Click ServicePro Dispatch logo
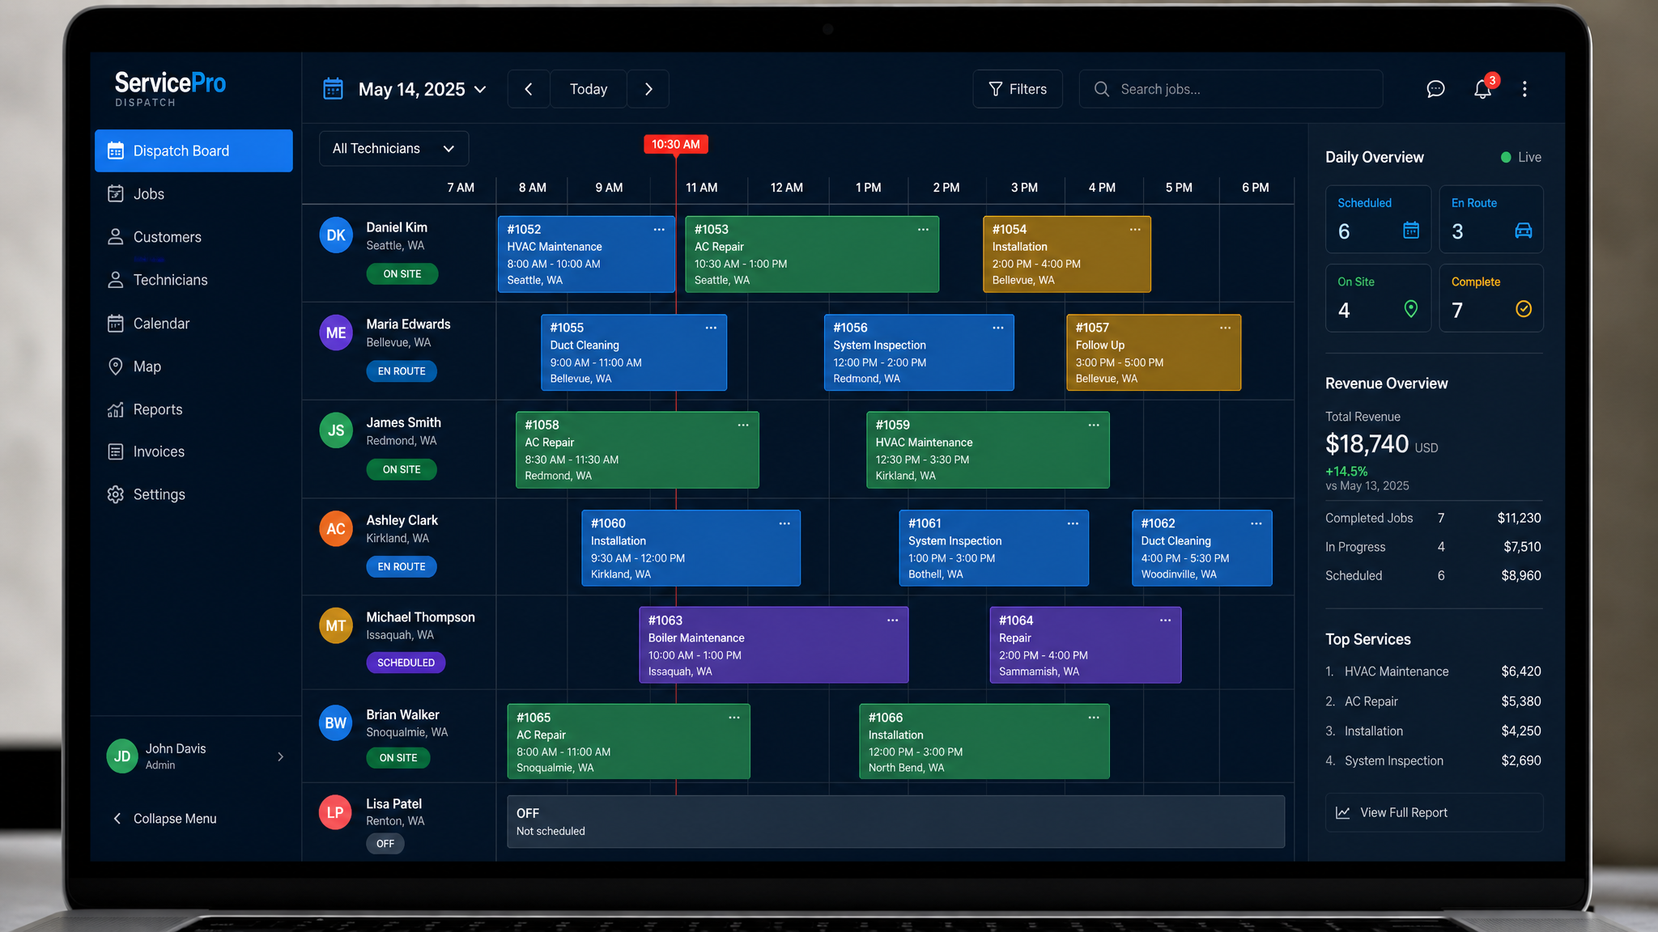The image size is (1658, 932). [x=170, y=88]
